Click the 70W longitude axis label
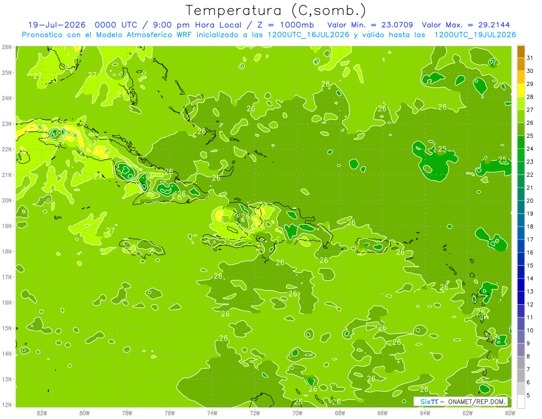Image resolution: width=542 pixels, height=419 pixels. [x=297, y=413]
